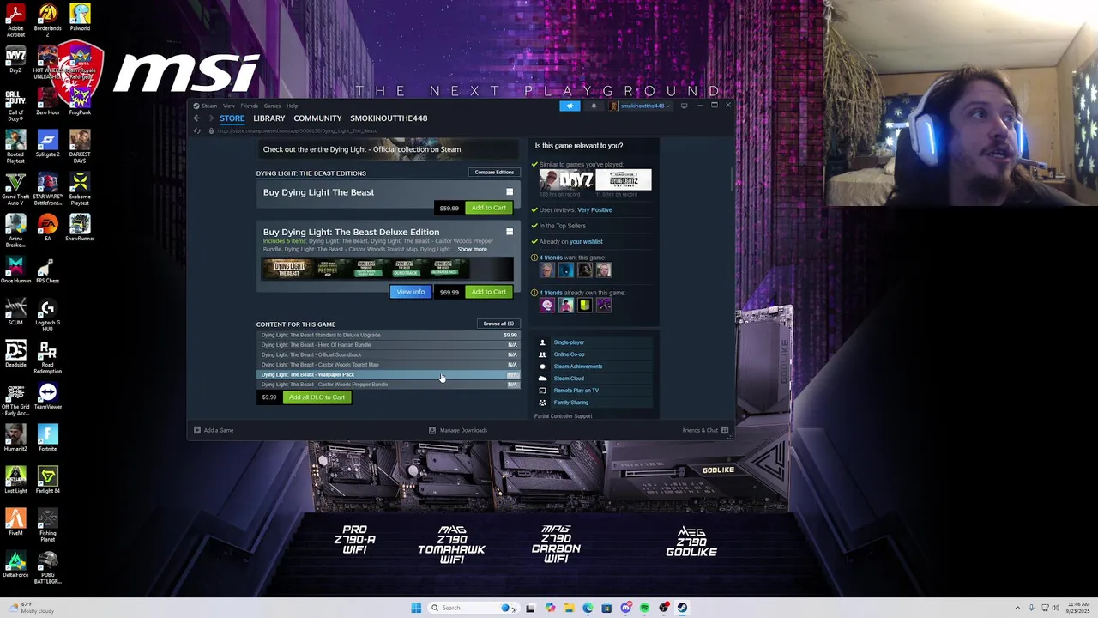This screenshot has width=1098, height=618.
Task: Open Spotify from the taskbar
Action: tap(644, 608)
